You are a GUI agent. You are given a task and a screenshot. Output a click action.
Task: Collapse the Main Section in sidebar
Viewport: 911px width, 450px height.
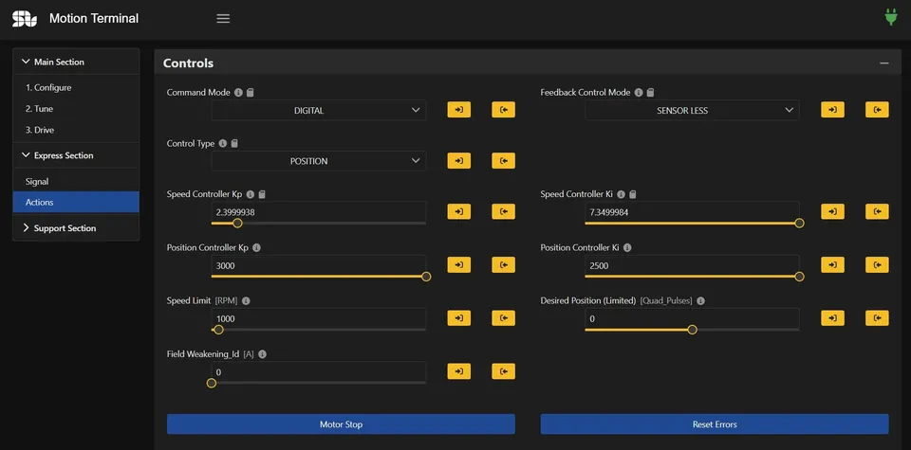tap(76, 62)
